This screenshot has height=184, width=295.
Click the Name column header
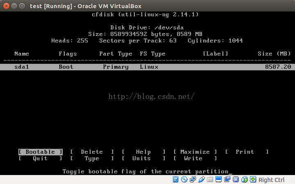(x=22, y=54)
